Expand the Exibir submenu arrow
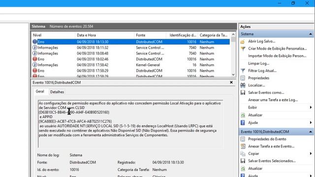315x177 pixels. [x=311, y=107]
